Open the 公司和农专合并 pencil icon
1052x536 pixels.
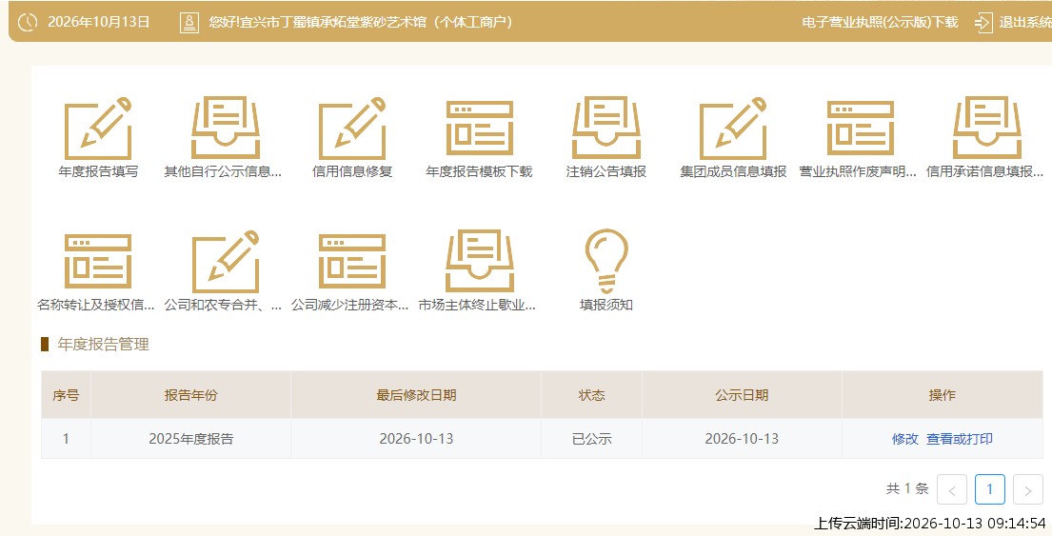(x=225, y=261)
